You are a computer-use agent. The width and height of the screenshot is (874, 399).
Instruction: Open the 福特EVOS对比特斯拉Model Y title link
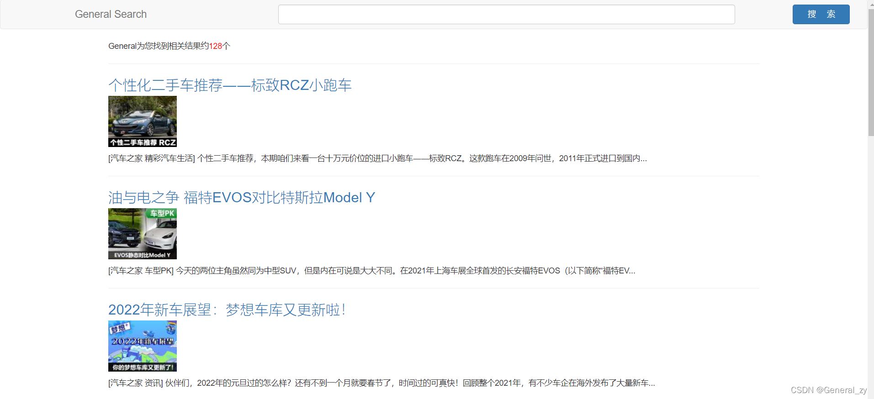coord(242,197)
